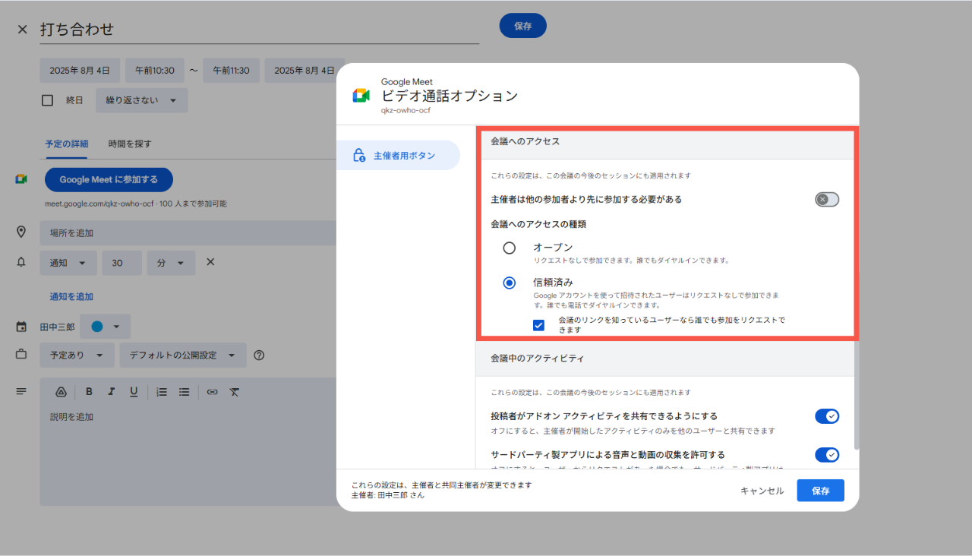Check the 終日 all-day checkbox

[x=48, y=100]
